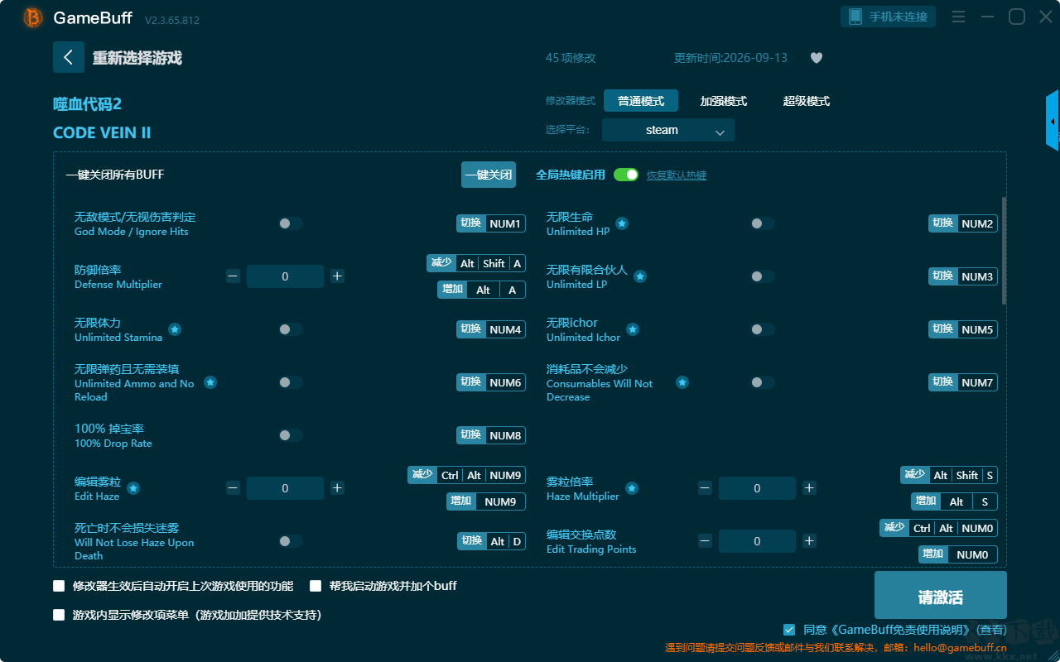
Task: Decrease 防御倍率 with minus button
Action: coord(233,276)
